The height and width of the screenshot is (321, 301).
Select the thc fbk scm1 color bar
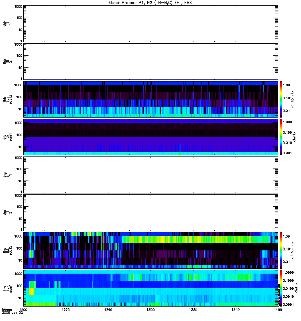[281, 288]
